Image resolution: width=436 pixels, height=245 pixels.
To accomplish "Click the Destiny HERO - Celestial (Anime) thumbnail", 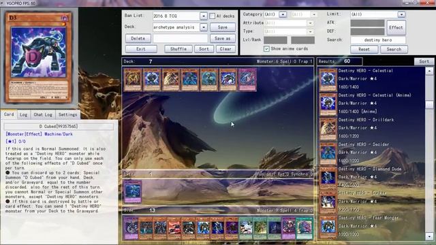I will click(x=328, y=105).
